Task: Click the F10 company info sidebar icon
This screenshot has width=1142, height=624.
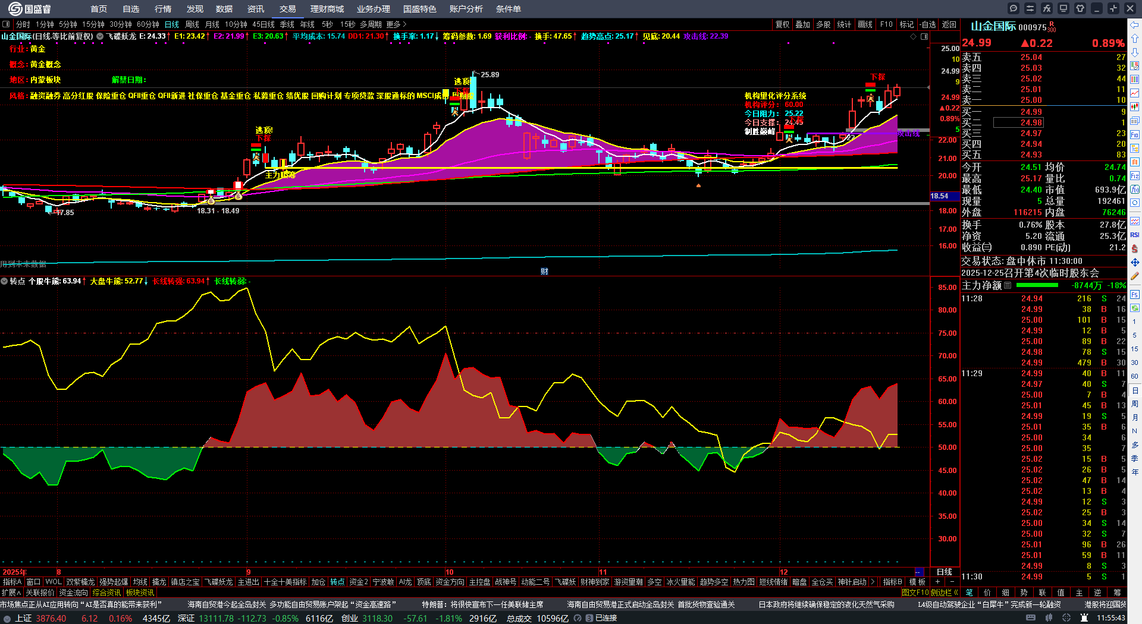Action: coord(1135,135)
